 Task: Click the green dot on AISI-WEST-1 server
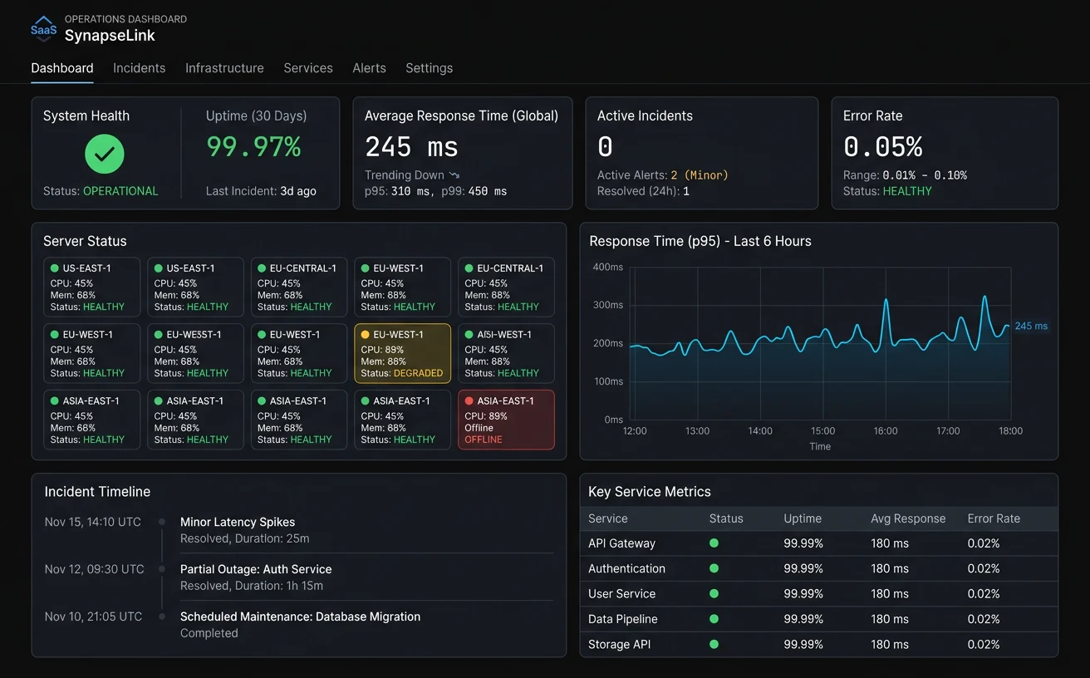[469, 335]
